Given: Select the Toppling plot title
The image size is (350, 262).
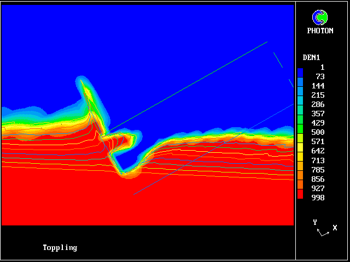Looking at the screenshot, I should point(60,248).
